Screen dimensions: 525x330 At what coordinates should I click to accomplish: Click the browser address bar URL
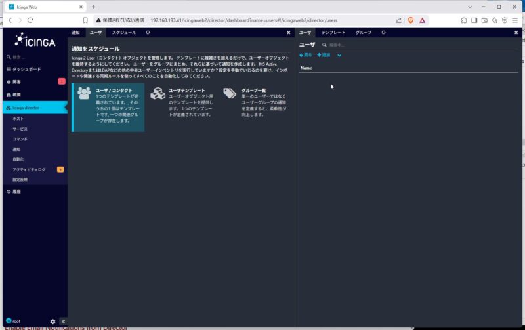click(x=243, y=20)
